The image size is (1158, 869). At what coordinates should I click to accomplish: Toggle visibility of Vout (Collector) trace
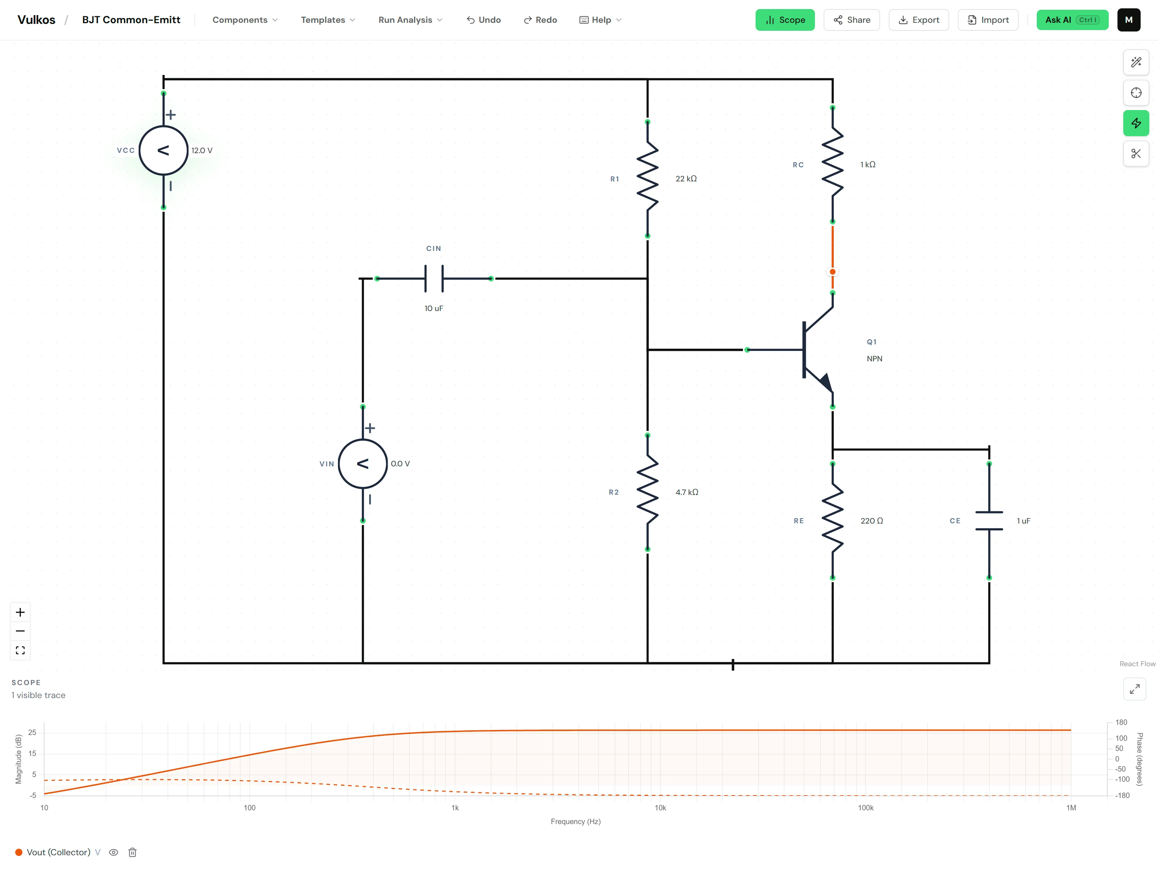click(x=114, y=852)
